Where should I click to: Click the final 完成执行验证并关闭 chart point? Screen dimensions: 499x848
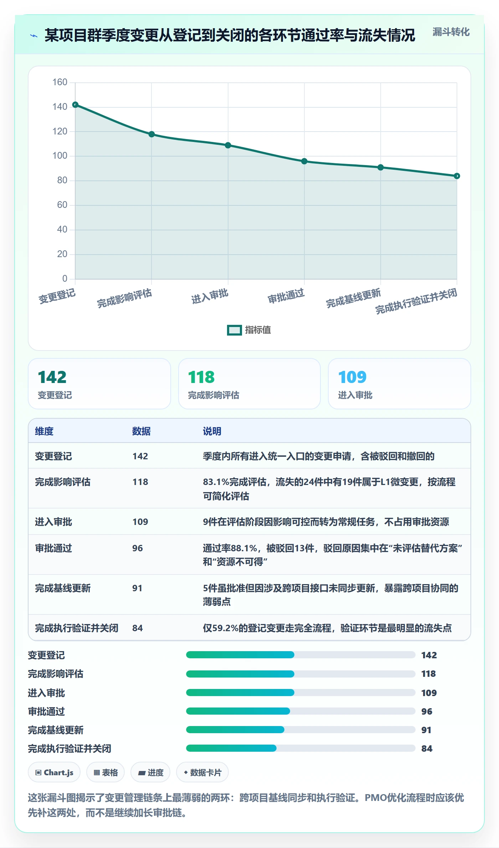(x=457, y=176)
